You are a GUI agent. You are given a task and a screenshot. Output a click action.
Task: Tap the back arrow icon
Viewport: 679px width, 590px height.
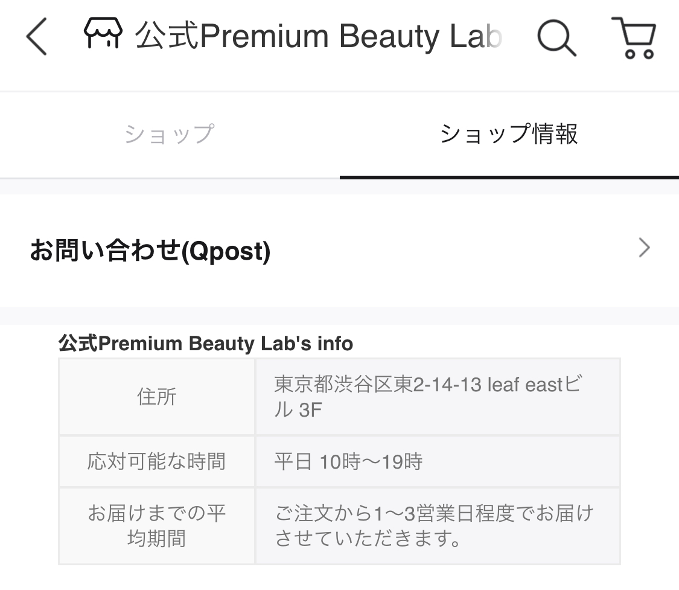pyautogui.click(x=36, y=36)
